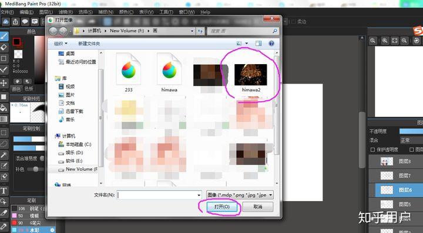Click the speech bubble toolbar icon
Viewport: 423px width, 233px height.
(x=25, y=22)
